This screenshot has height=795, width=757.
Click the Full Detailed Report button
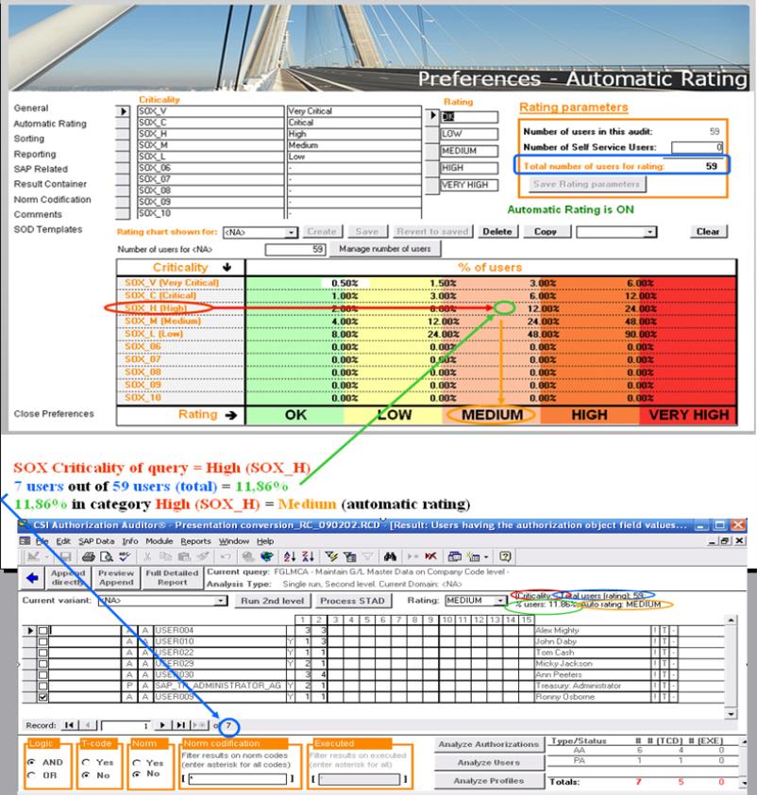click(172, 577)
